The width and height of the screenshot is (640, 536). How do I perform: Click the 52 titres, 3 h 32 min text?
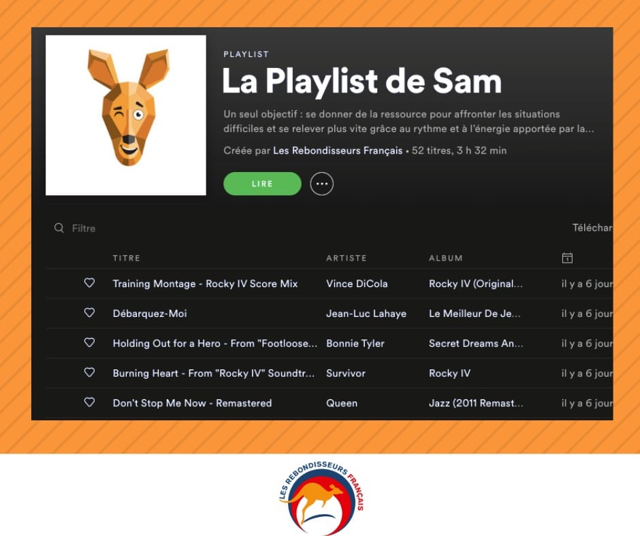459,150
